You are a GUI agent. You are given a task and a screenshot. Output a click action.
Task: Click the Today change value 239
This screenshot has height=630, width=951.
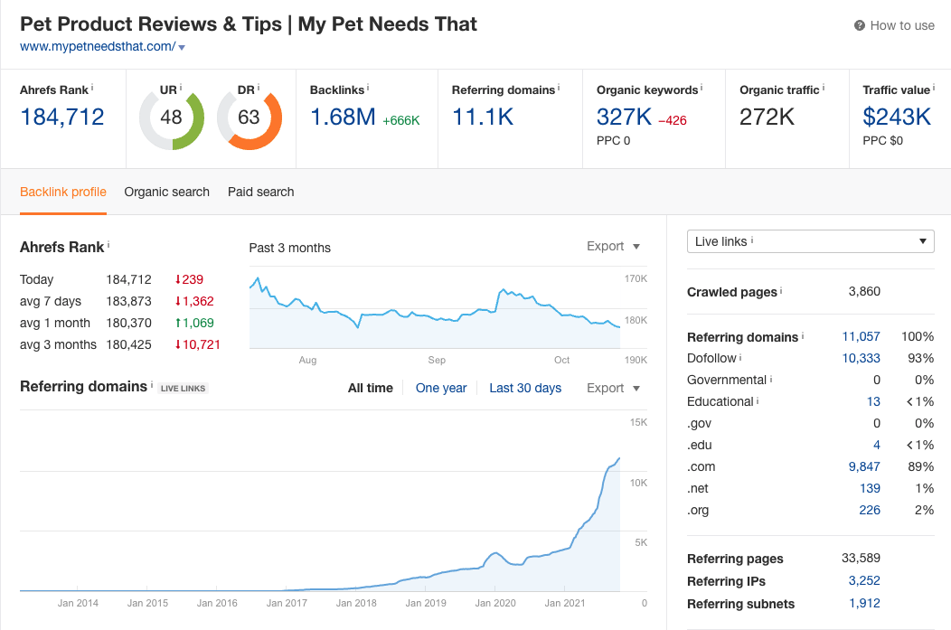[189, 279]
